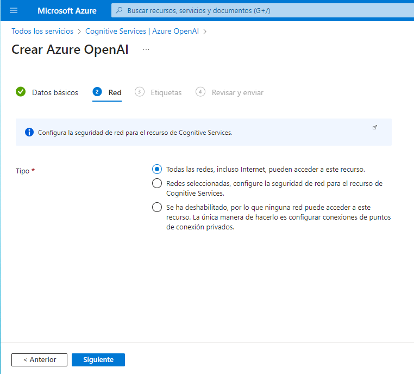
Task: Click the Configura la seguridad de red text
Action: point(135,133)
